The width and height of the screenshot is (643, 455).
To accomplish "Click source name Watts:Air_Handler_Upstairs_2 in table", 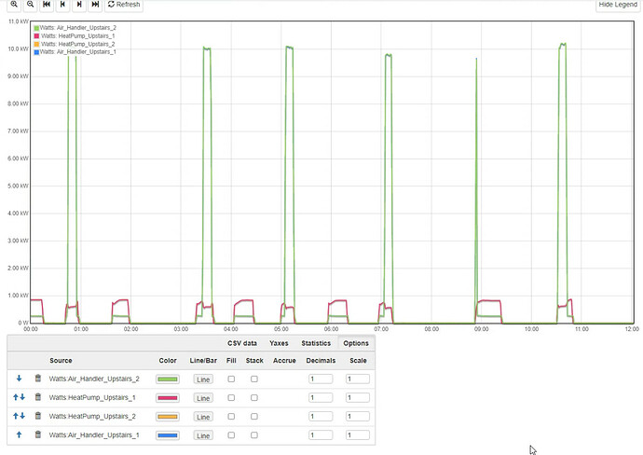I will click(94, 379).
